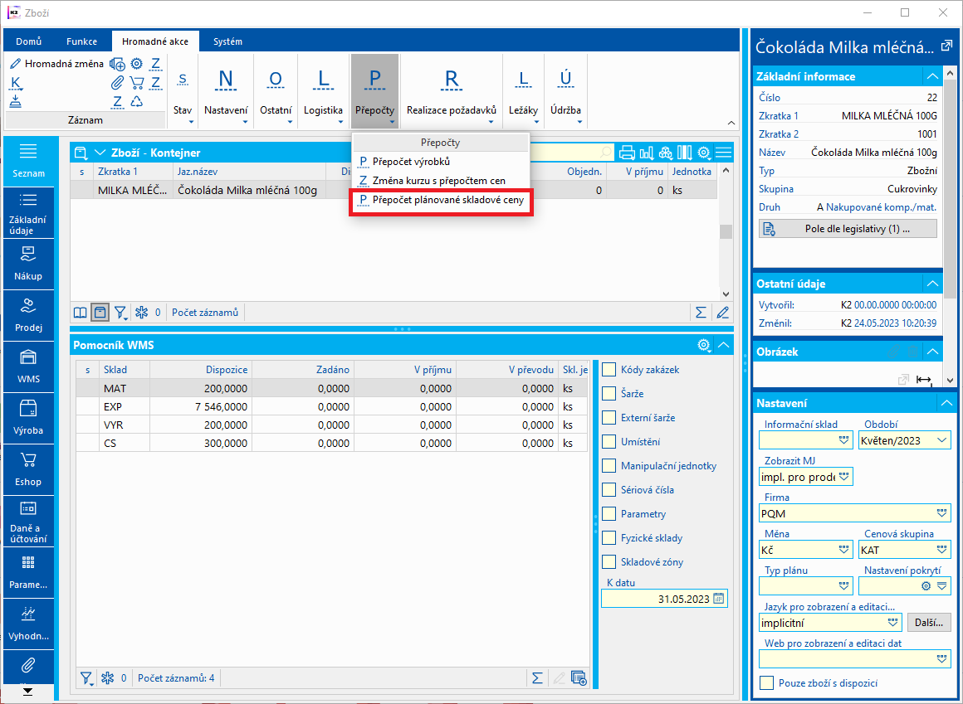Screen dimensions: 963x704
Task: Click the cubes icon in Zboží toolbar
Action: (665, 153)
